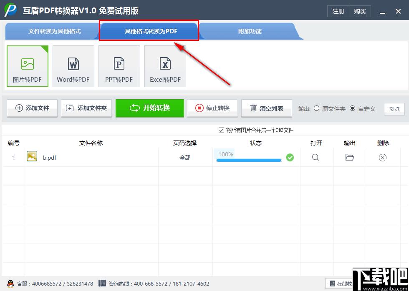Open the 附加功能 tab
The height and width of the screenshot is (291, 409).
[250, 32]
